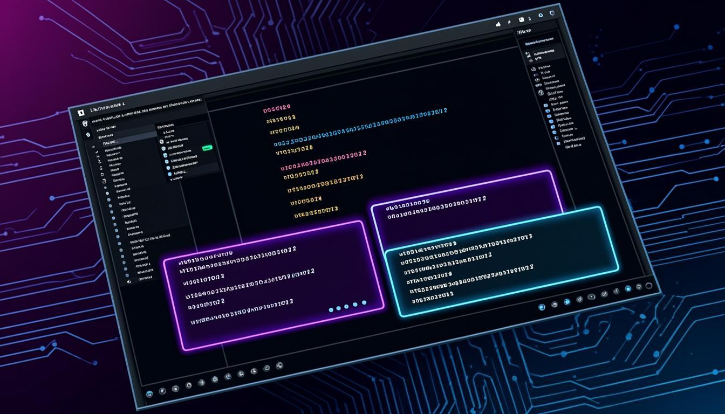This screenshot has width=725, height=414.
Task: Click the last pagination dot in the purple panel
Action: coord(364,303)
